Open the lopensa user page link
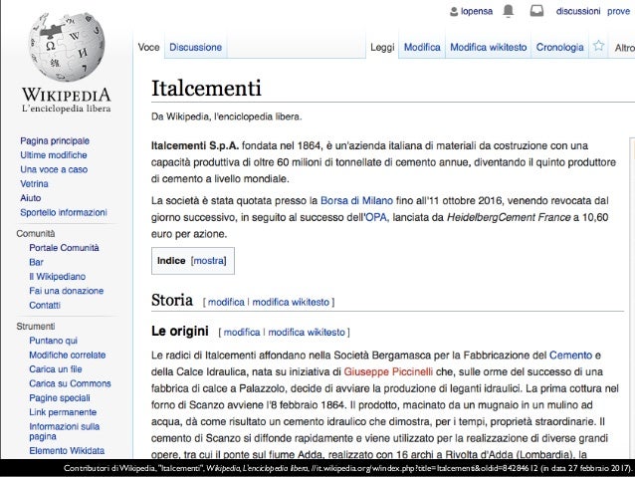Image resolution: width=635 pixels, height=477 pixels. pos(477,11)
